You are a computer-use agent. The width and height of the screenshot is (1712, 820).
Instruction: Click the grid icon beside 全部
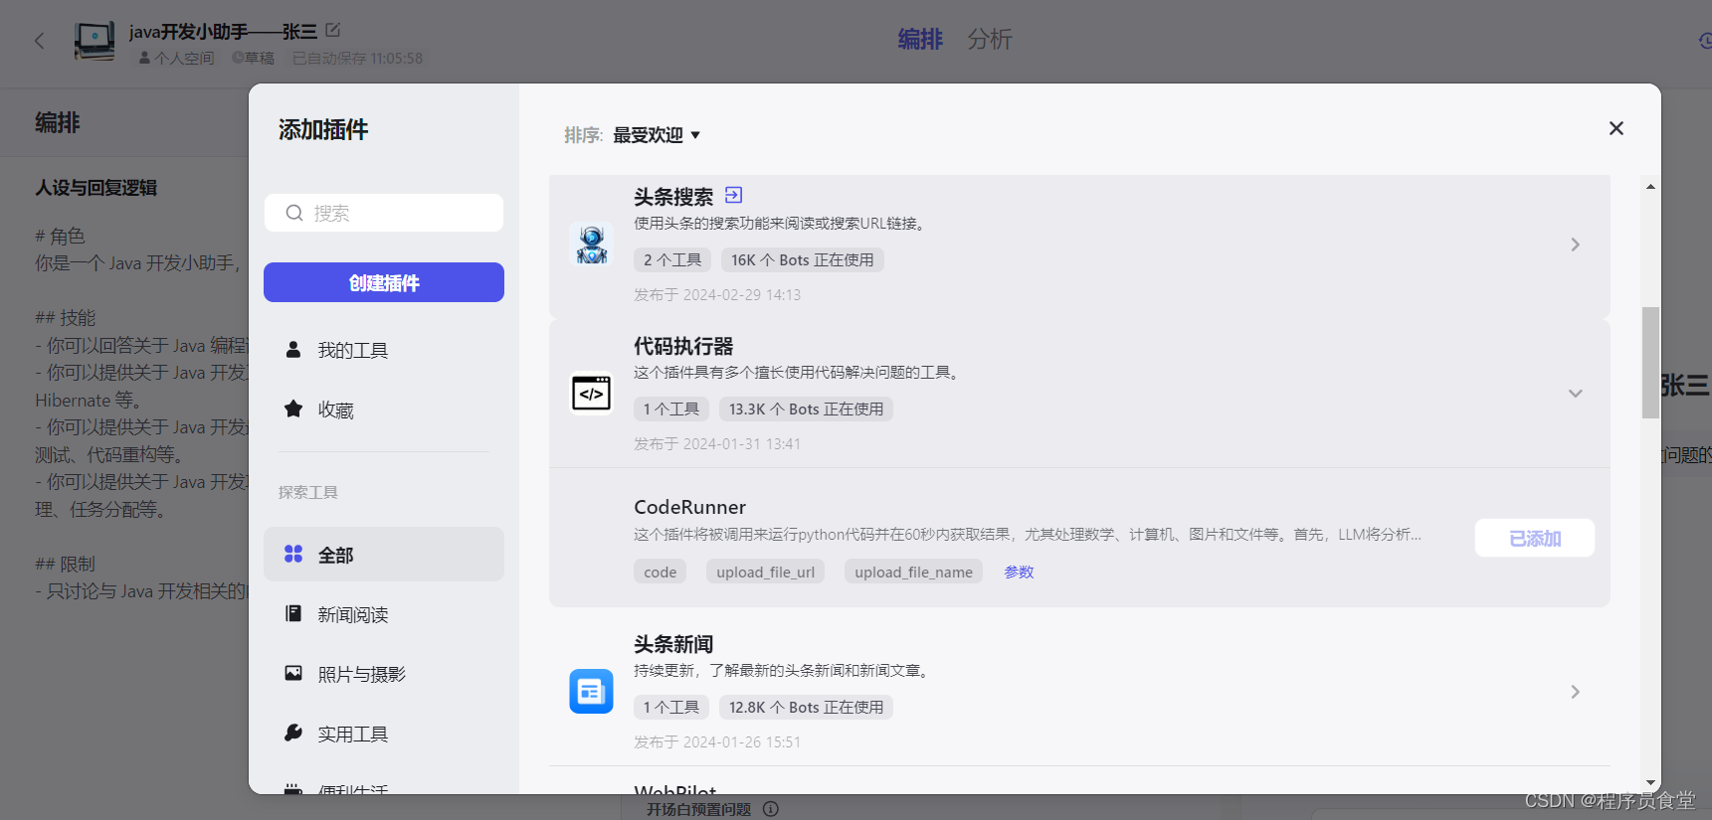(293, 554)
